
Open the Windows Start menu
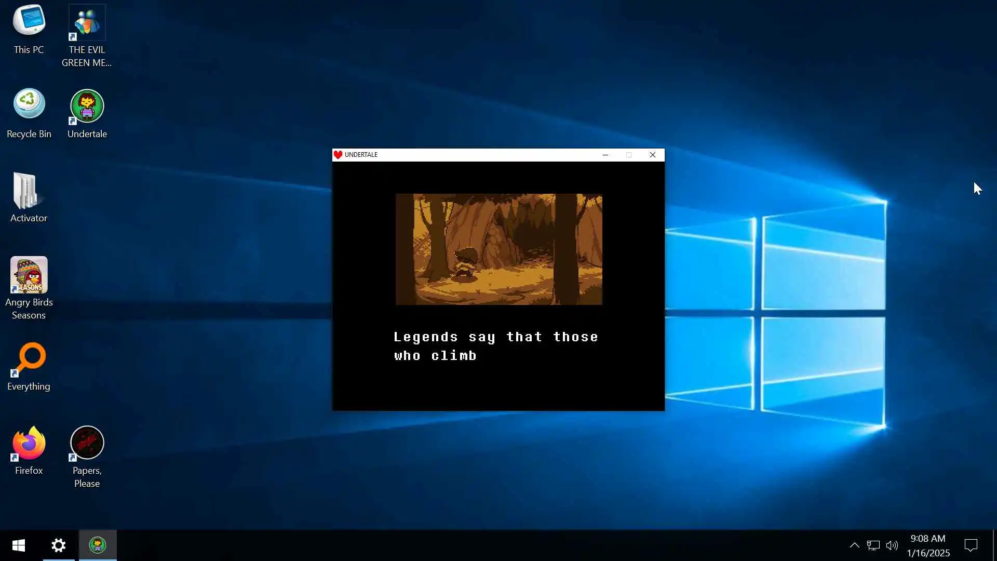coord(19,545)
